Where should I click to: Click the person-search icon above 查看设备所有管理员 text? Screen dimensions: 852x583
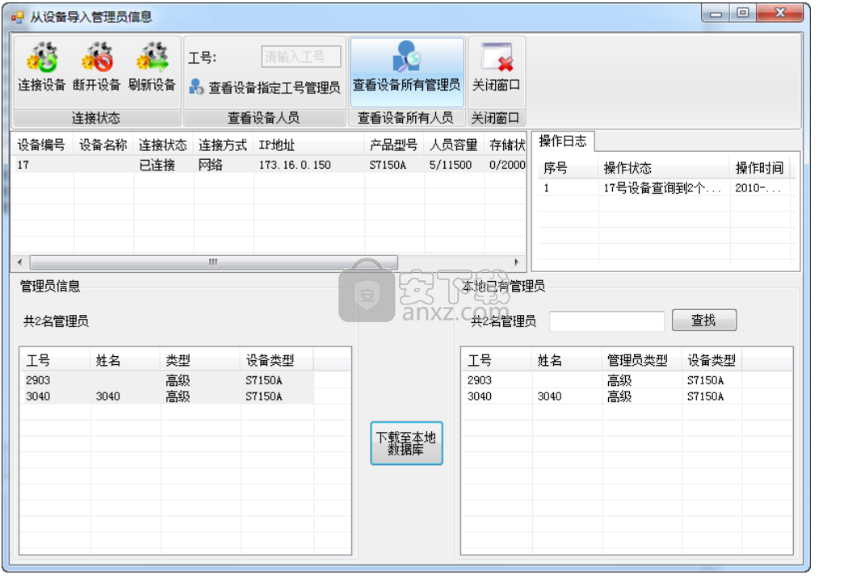(407, 57)
